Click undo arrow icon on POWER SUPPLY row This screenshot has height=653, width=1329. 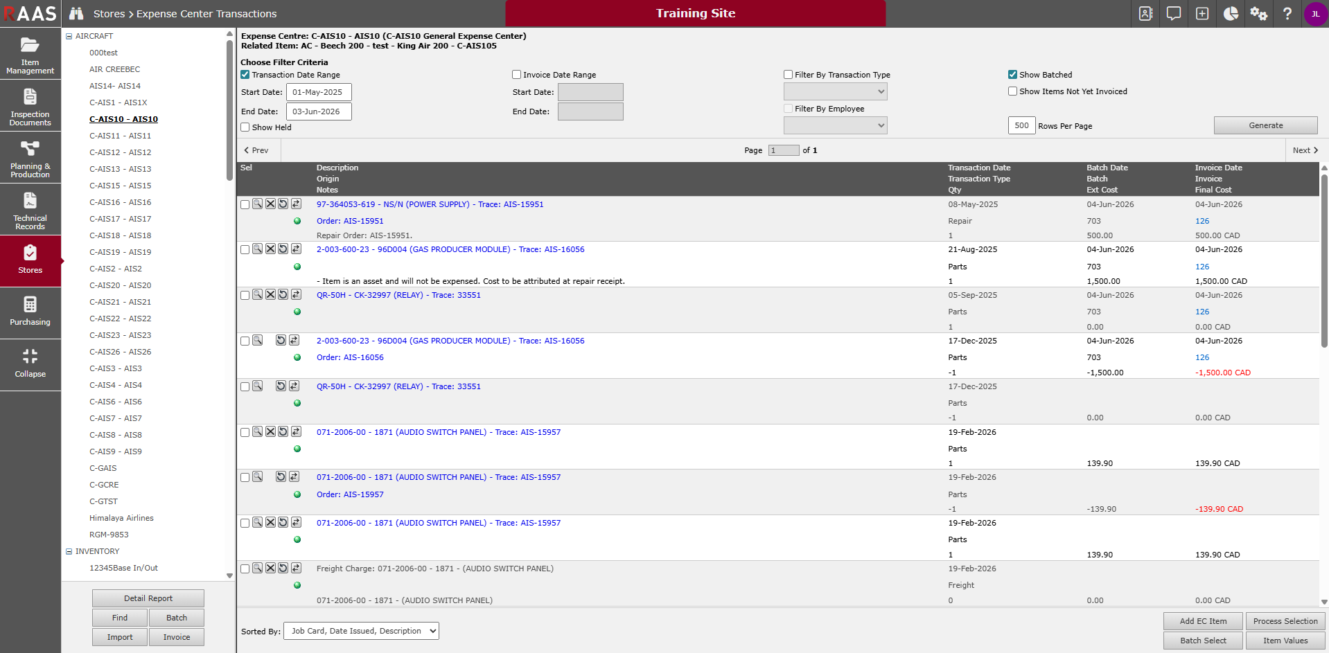point(283,204)
